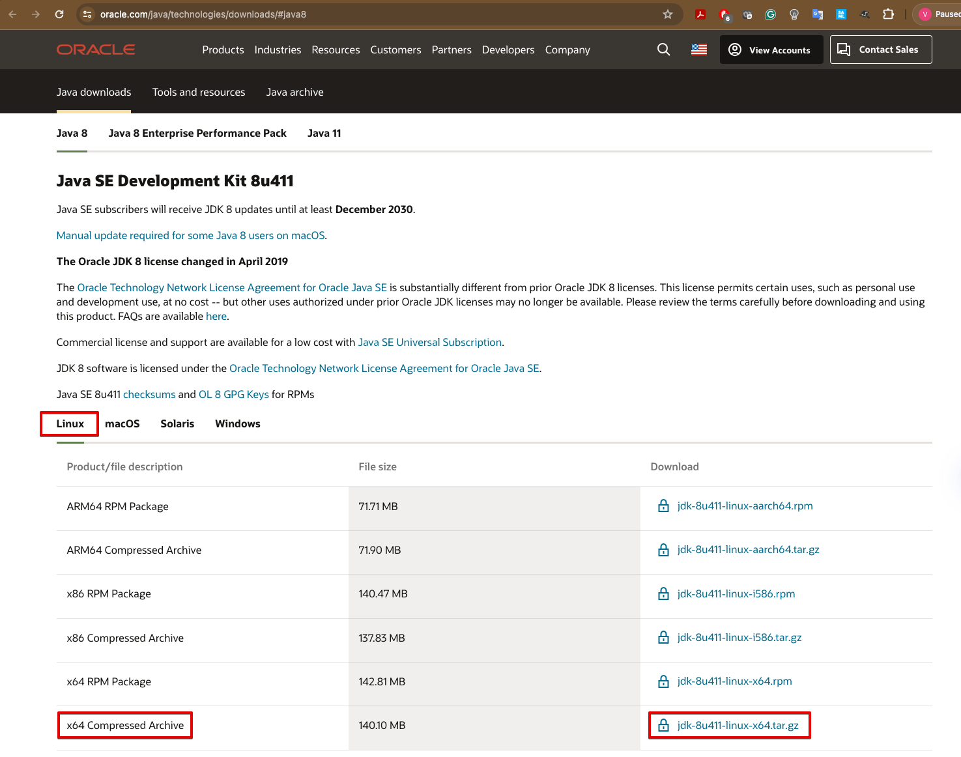Click the SAML extension icon
Viewport: 961px width, 757px height.
coord(841,14)
